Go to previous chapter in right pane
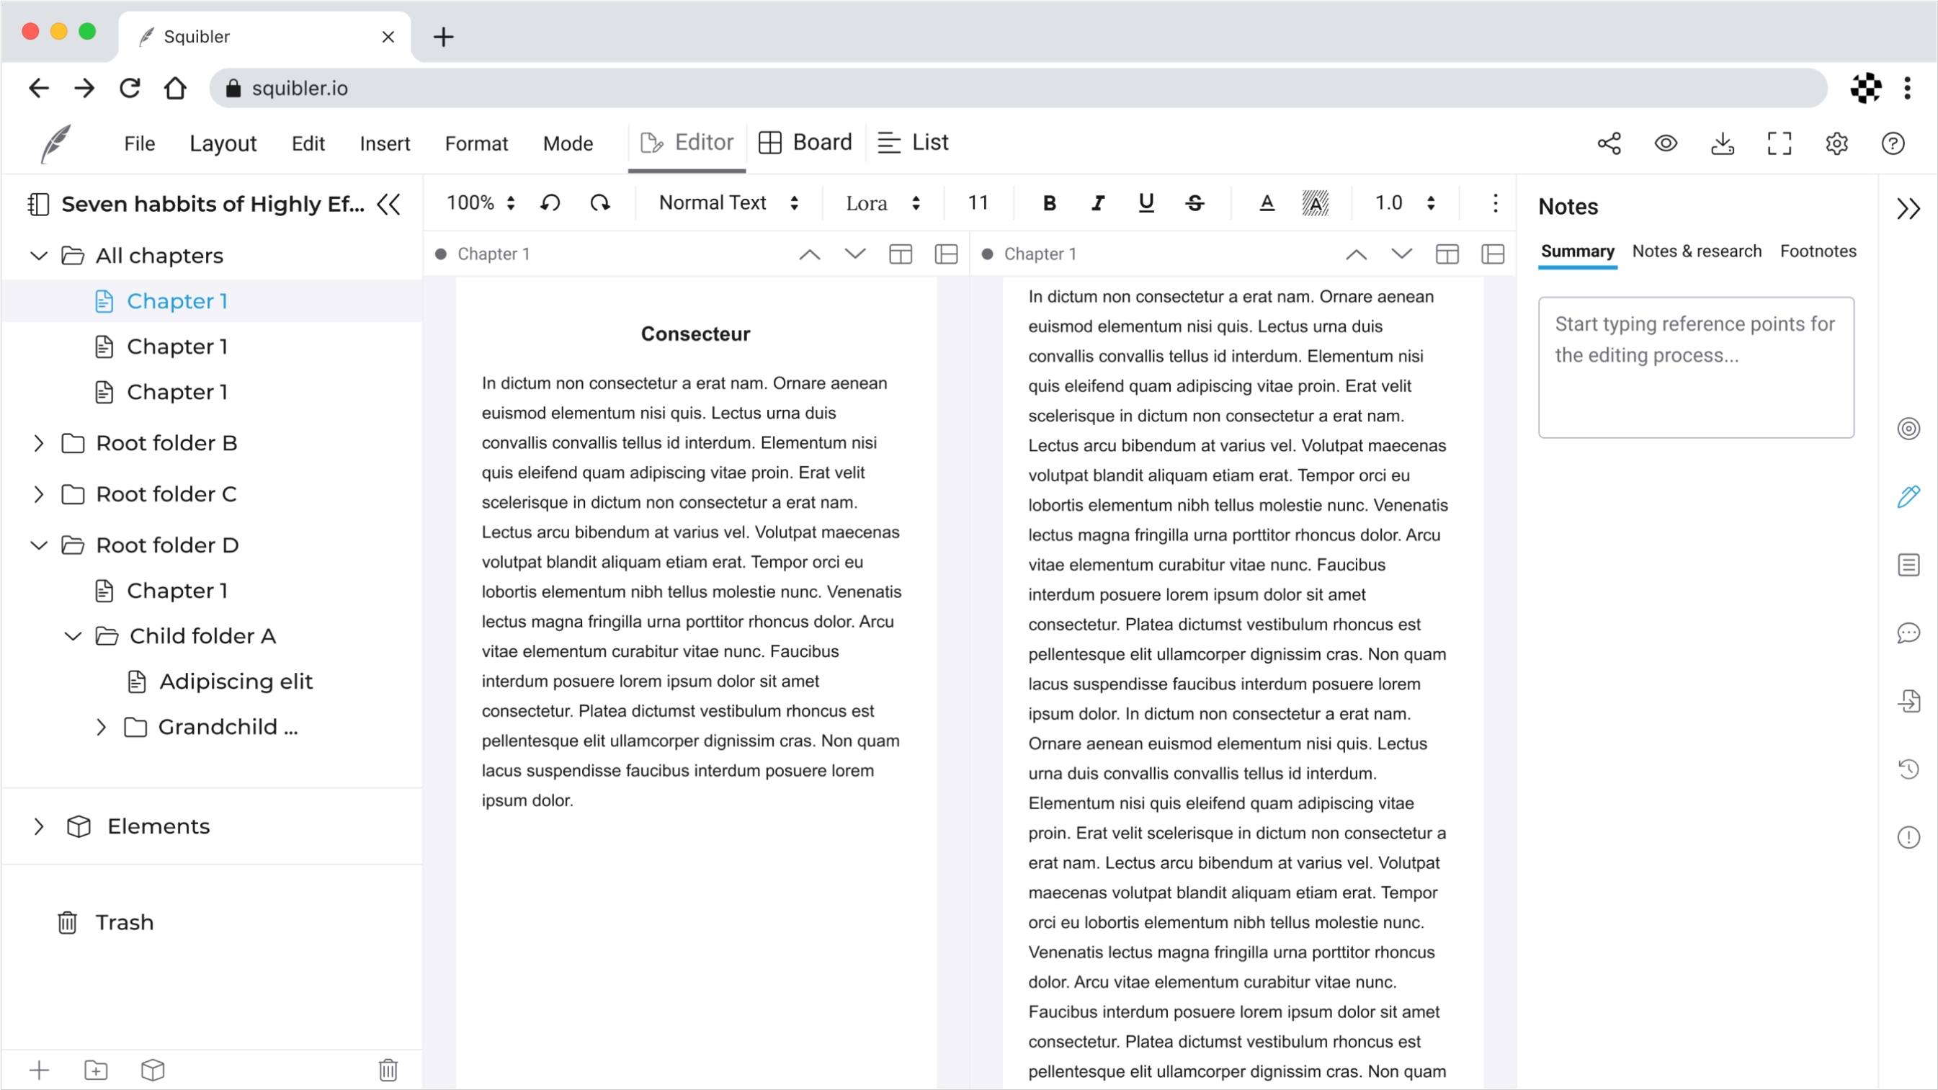Screen dimensions: 1938x1090 click(x=1356, y=254)
